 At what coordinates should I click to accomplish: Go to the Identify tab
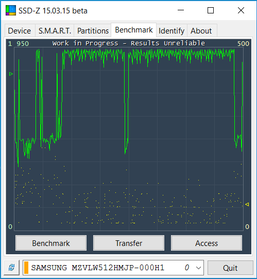pos(172,31)
